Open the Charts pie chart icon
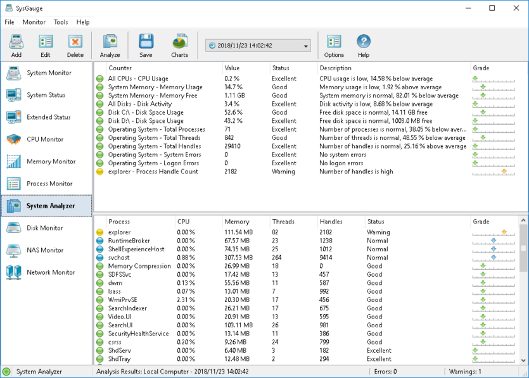The image size is (529, 378). click(x=180, y=42)
